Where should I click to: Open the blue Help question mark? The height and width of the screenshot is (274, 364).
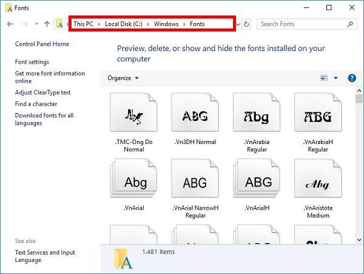click(352, 78)
